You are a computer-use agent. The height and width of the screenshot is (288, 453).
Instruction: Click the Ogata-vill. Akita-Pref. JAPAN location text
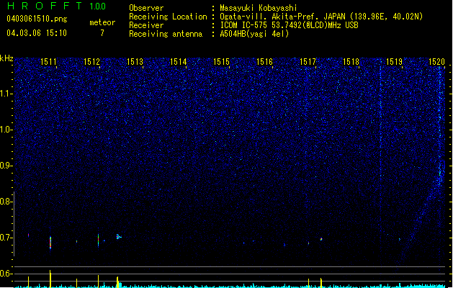[321, 17]
